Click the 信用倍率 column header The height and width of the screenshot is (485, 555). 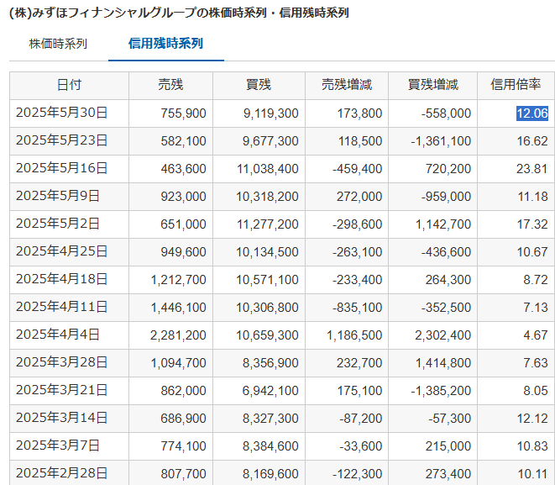pyautogui.click(x=516, y=85)
